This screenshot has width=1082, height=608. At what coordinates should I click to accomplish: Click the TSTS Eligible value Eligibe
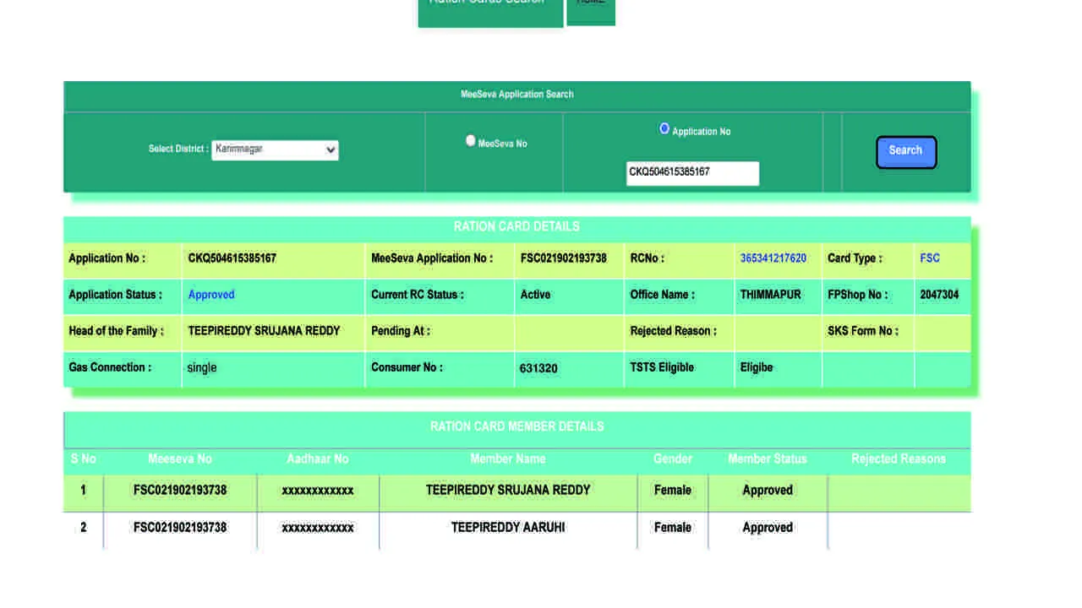(757, 368)
